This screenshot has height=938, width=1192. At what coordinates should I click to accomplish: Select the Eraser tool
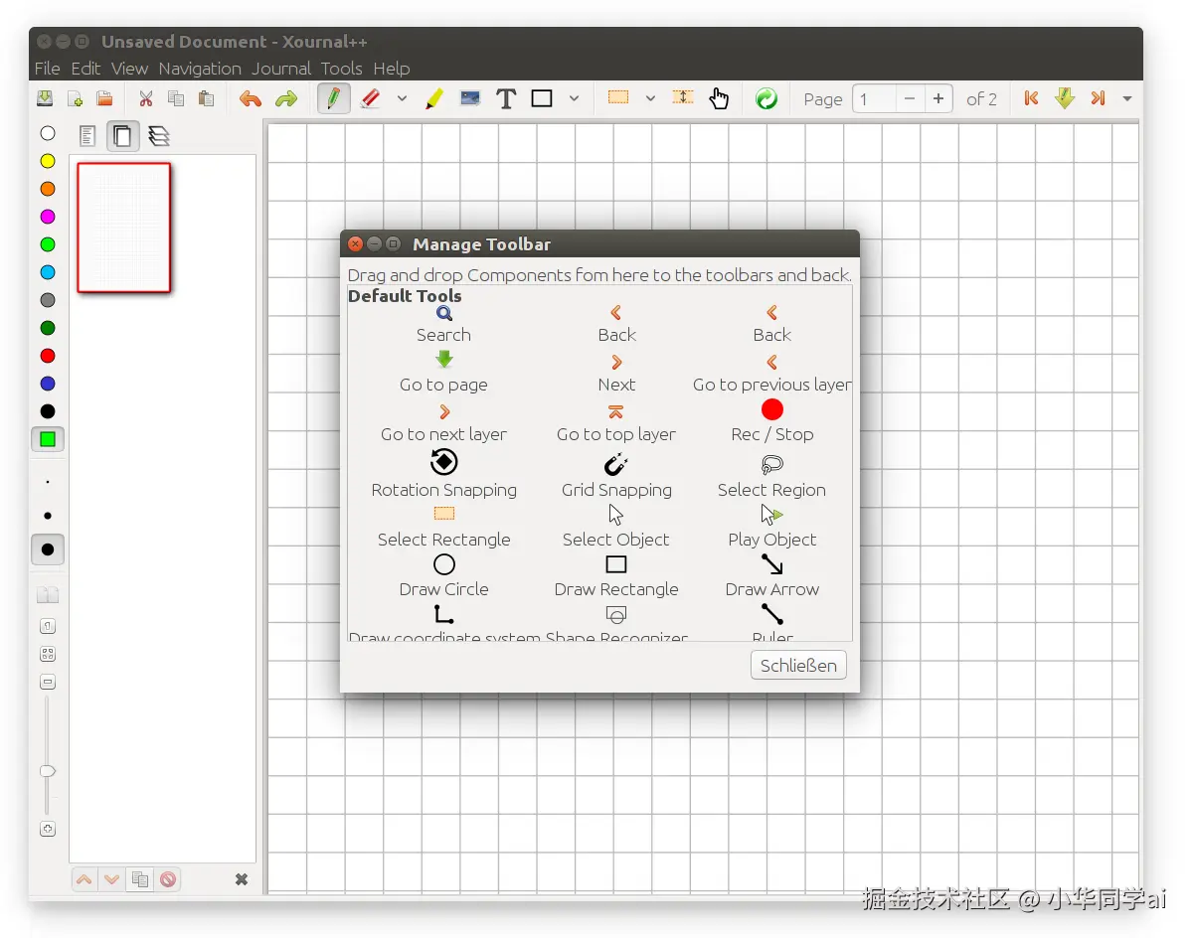tap(370, 98)
